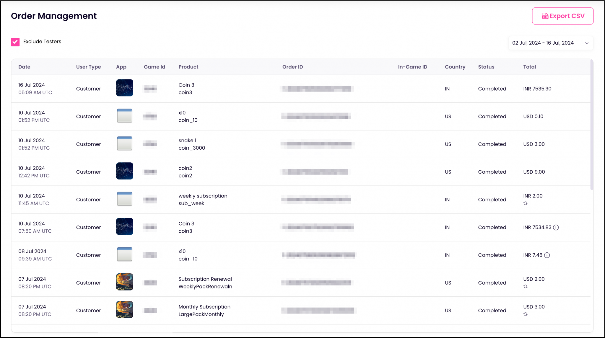Click the In-Game ID column header

point(412,67)
